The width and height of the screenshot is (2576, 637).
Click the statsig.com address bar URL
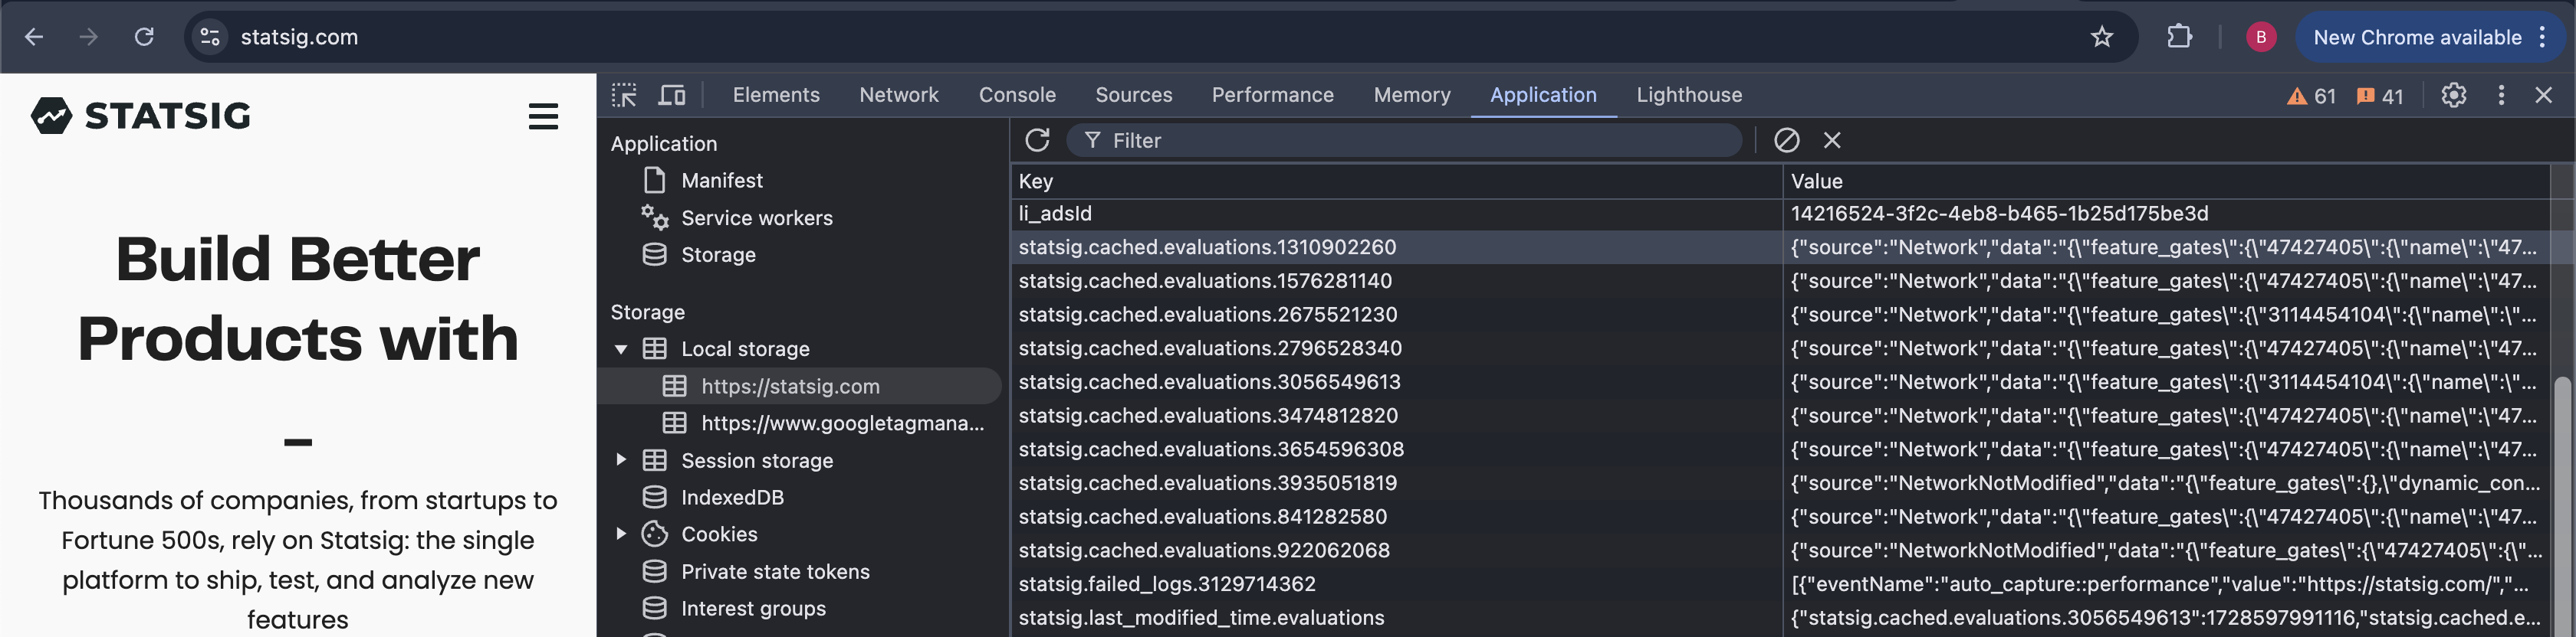click(x=299, y=37)
